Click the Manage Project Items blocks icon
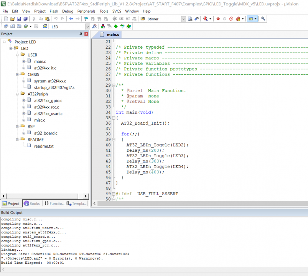The image size is (308, 276). coord(103,26)
